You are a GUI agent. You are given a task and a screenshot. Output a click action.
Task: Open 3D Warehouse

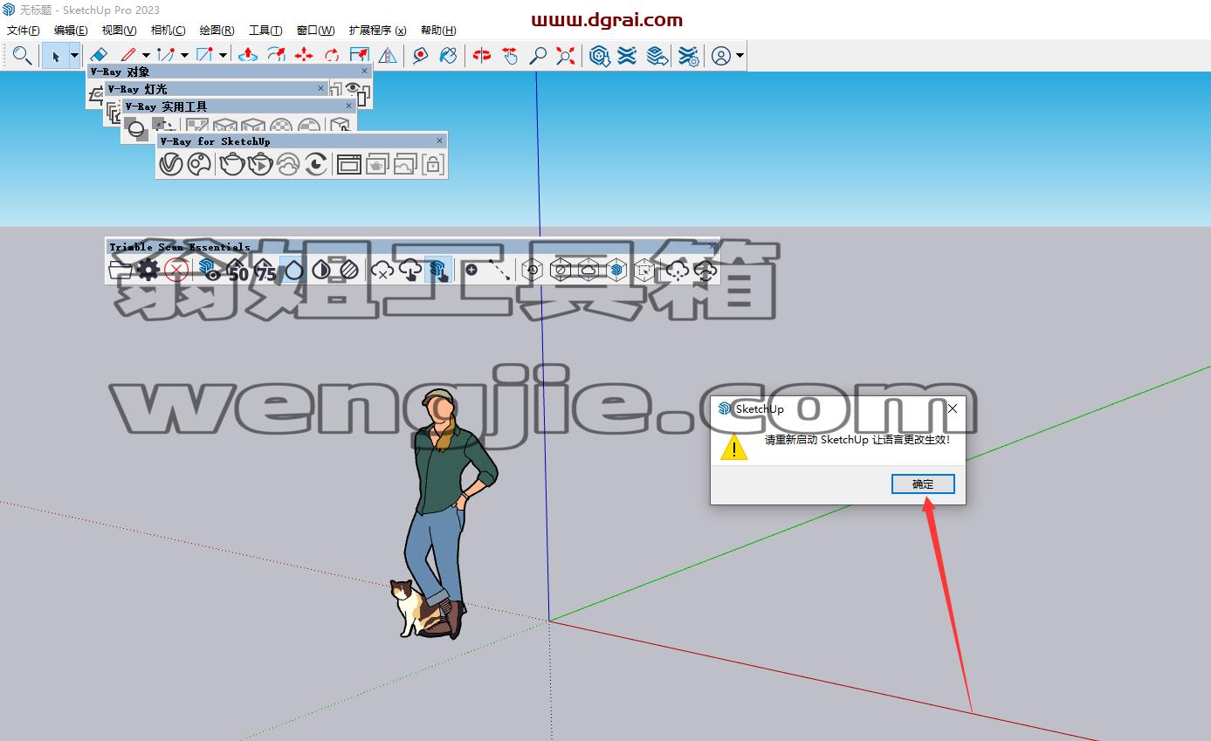(x=599, y=56)
